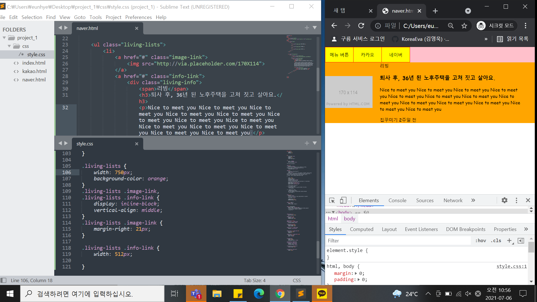Click the Chrome reload page icon
The image size is (537, 302).
tap(361, 26)
